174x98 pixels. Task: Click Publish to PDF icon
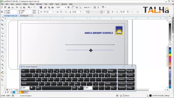coord(52,7)
